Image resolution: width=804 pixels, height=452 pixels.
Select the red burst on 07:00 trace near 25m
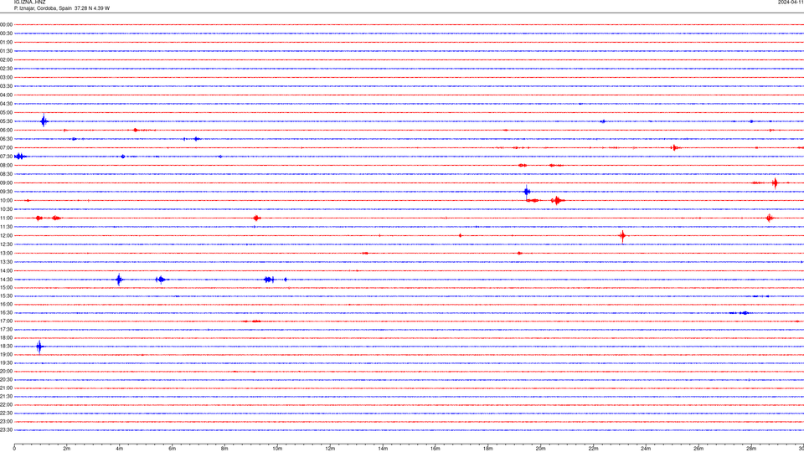coord(674,147)
